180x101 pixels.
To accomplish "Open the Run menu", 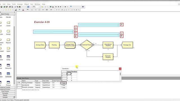I will click(x=32, y=4).
